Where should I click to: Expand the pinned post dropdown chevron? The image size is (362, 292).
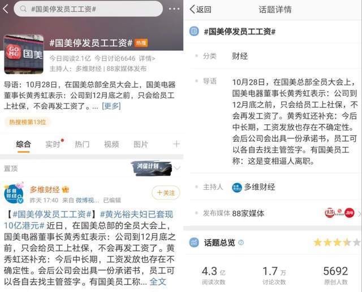click(177, 168)
